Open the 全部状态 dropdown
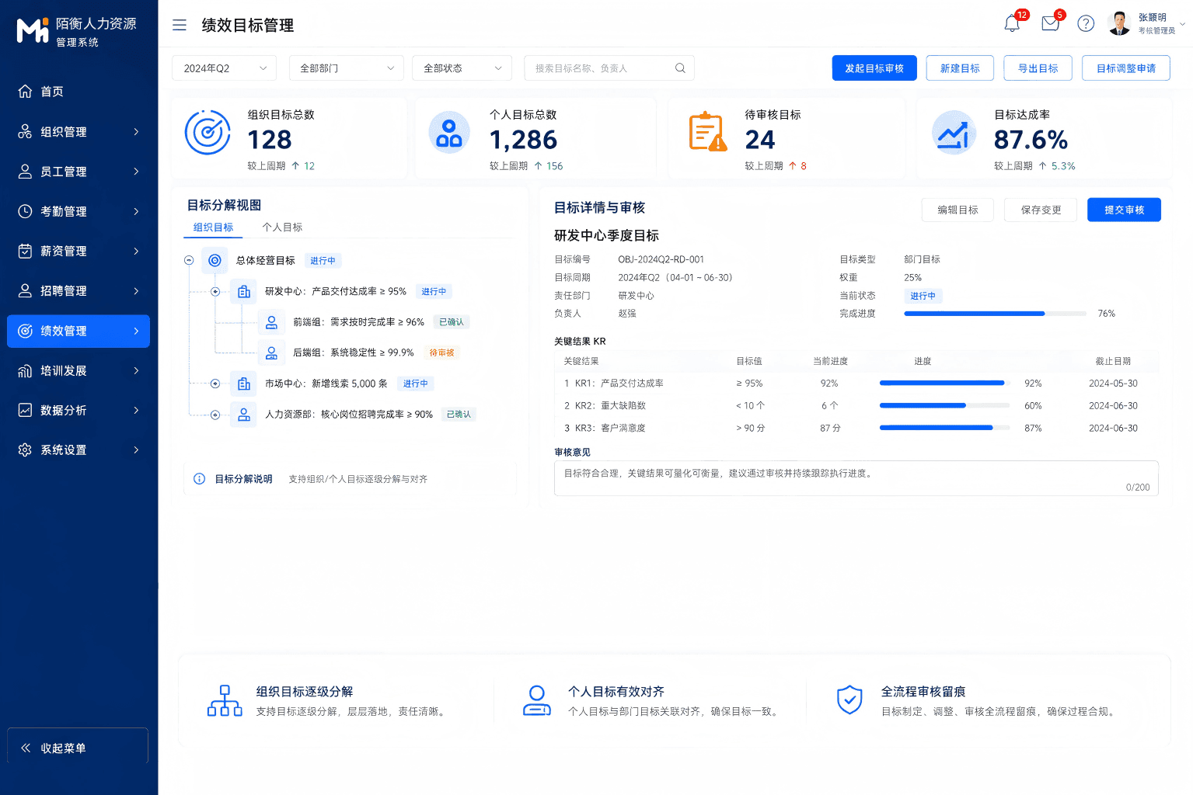 tap(462, 68)
